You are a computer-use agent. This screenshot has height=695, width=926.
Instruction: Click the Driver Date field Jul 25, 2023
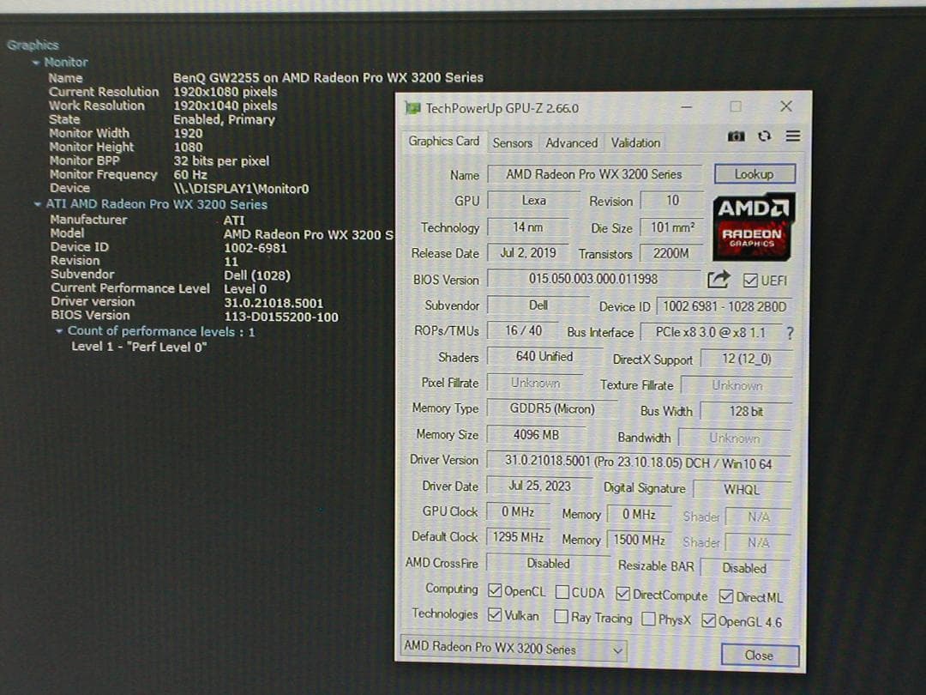pyautogui.click(x=538, y=486)
